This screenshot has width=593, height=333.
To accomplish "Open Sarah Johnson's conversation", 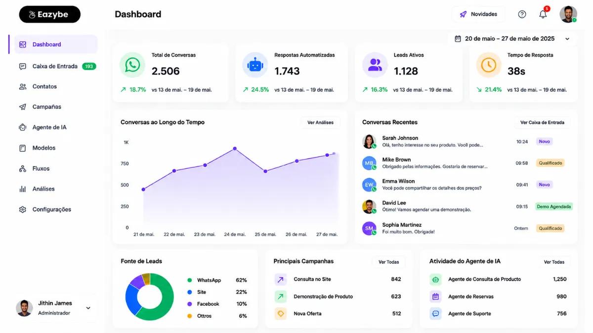I will (466, 142).
